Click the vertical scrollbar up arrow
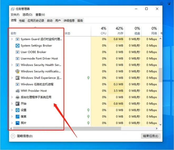Screen dimensions: 174x150 (160, 39)
